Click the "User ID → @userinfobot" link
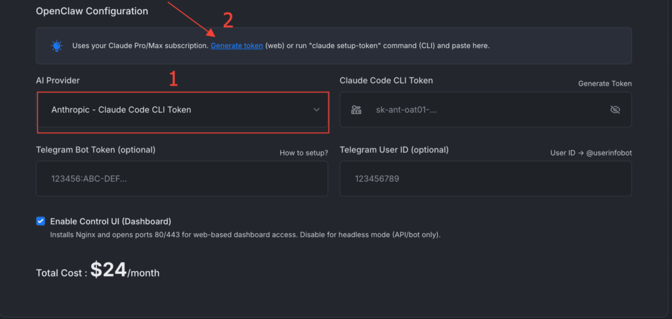672x319 pixels. pos(591,153)
